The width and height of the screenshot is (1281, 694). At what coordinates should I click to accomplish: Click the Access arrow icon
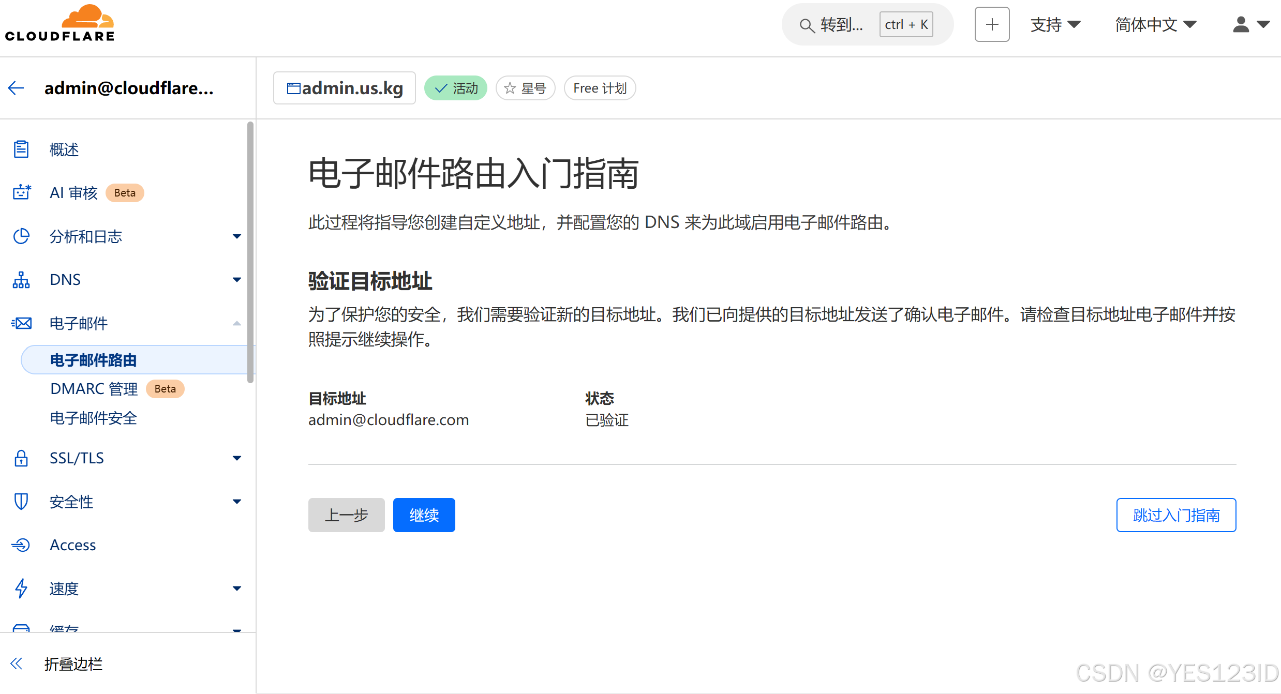pos(21,545)
